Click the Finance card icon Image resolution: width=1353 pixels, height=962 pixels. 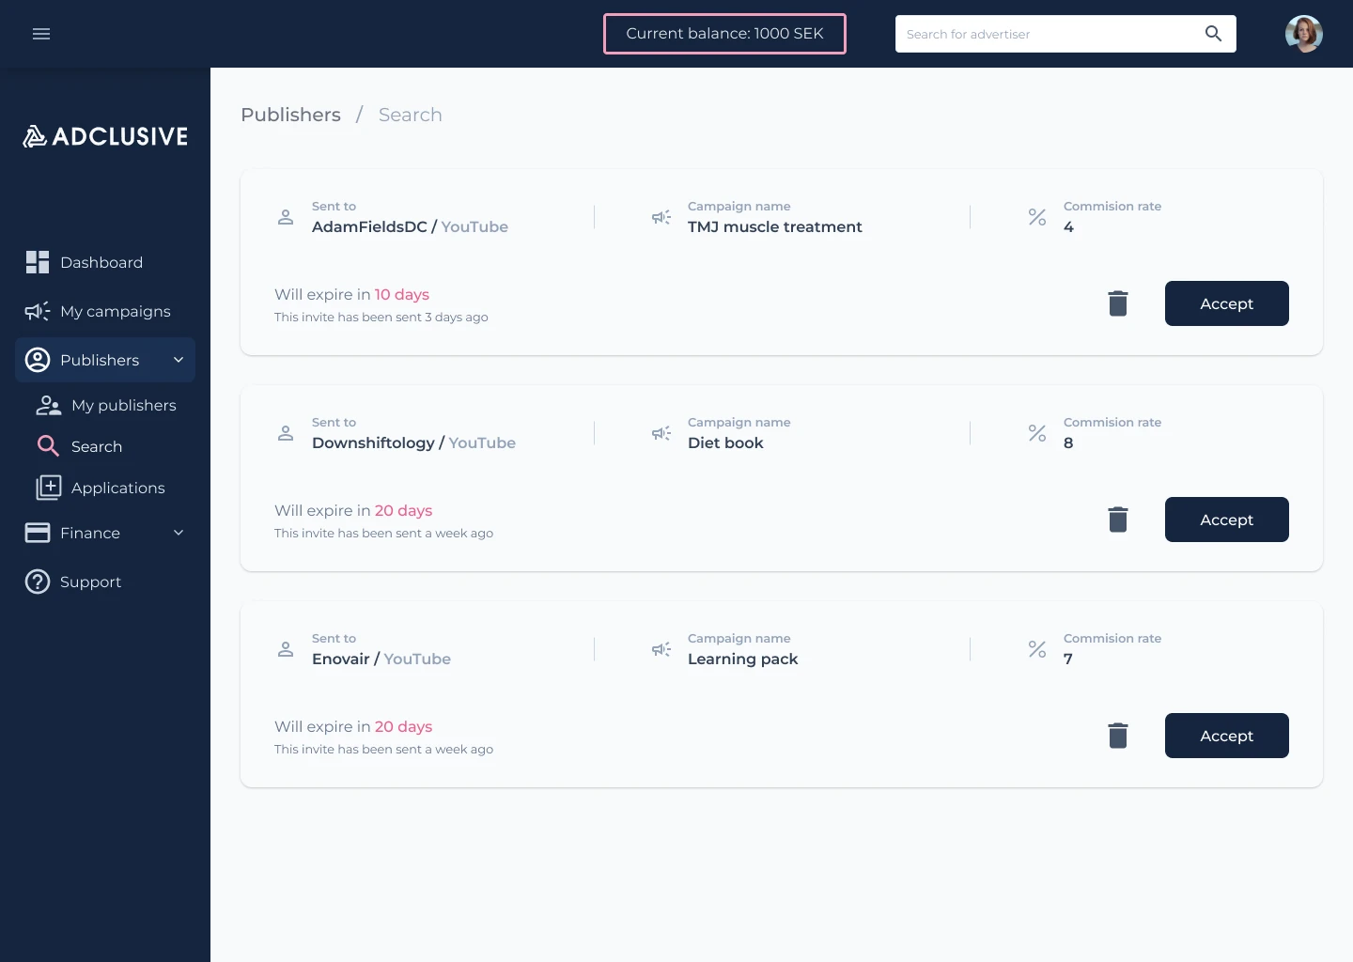point(38,533)
